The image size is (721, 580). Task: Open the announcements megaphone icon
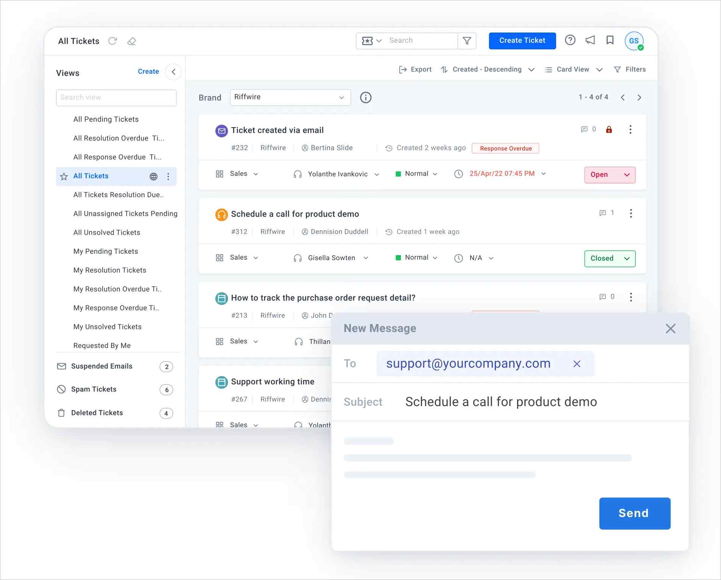590,40
